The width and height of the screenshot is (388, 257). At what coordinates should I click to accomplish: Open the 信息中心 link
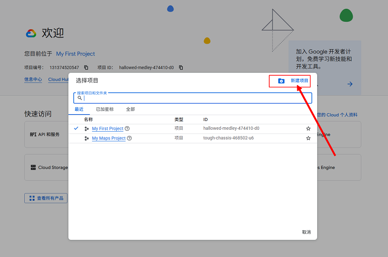[x=33, y=79]
